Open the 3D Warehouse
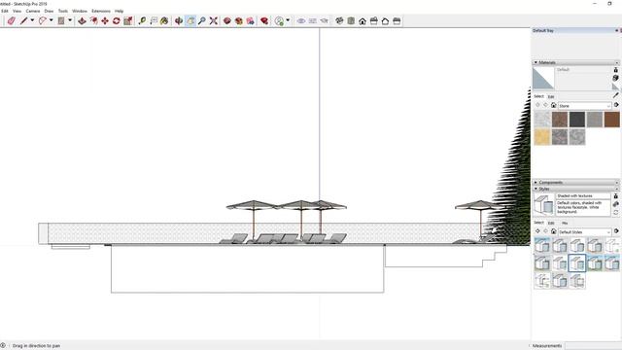 (227, 21)
